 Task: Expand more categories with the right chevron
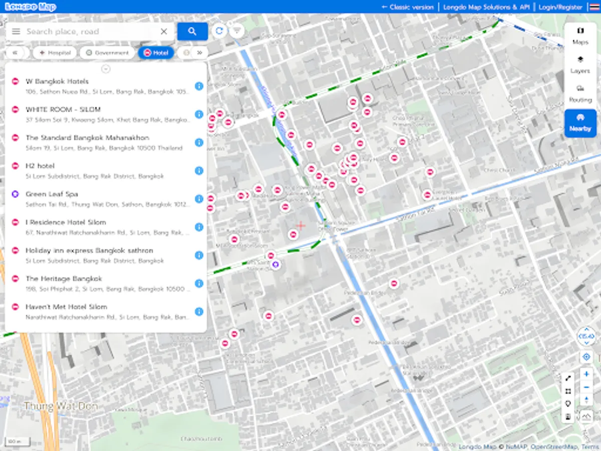(199, 52)
